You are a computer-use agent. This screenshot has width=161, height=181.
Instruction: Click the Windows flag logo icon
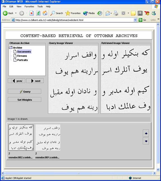tap(156, 6)
